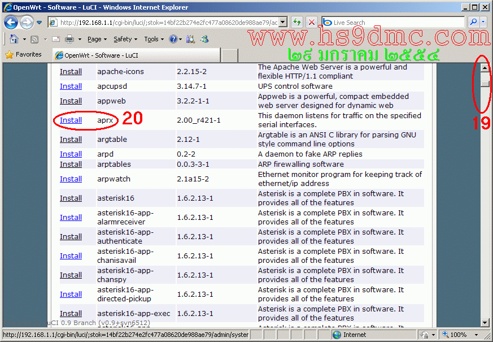This screenshot has width=493, height=342.
Task: Click 'UPS control software' description
Action: (295, 86)
